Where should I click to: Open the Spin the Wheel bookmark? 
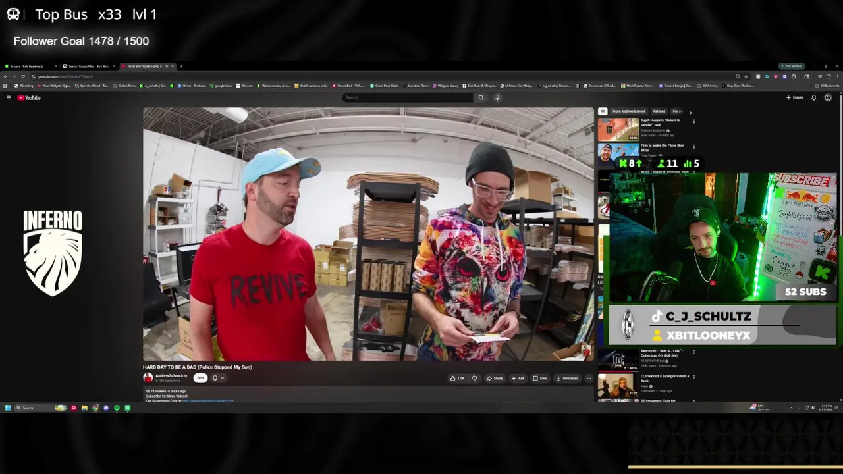pos(92,86)
